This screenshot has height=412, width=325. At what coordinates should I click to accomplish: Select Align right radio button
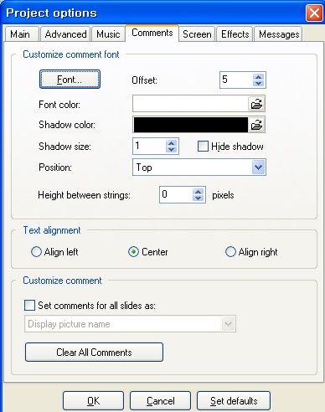(x=230, y=252)
